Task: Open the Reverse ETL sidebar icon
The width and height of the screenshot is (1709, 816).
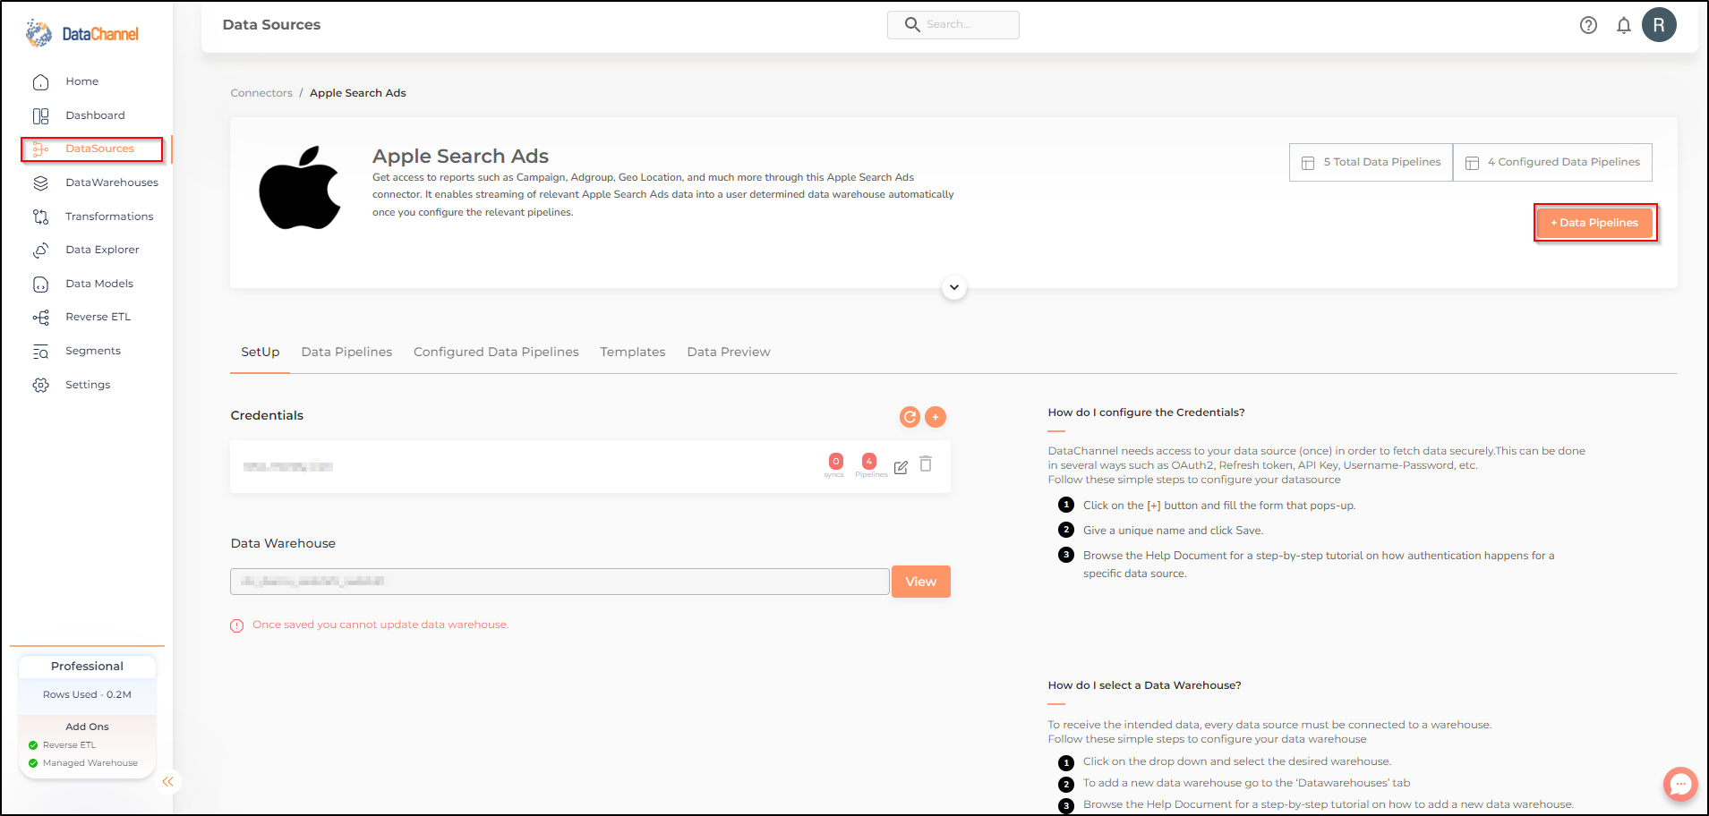Action: (x=40, y=317)
